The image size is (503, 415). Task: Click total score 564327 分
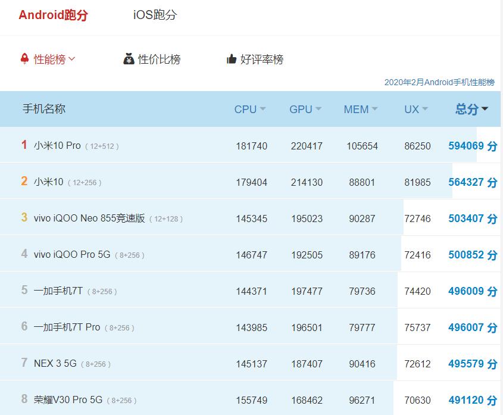coord(473,182)
